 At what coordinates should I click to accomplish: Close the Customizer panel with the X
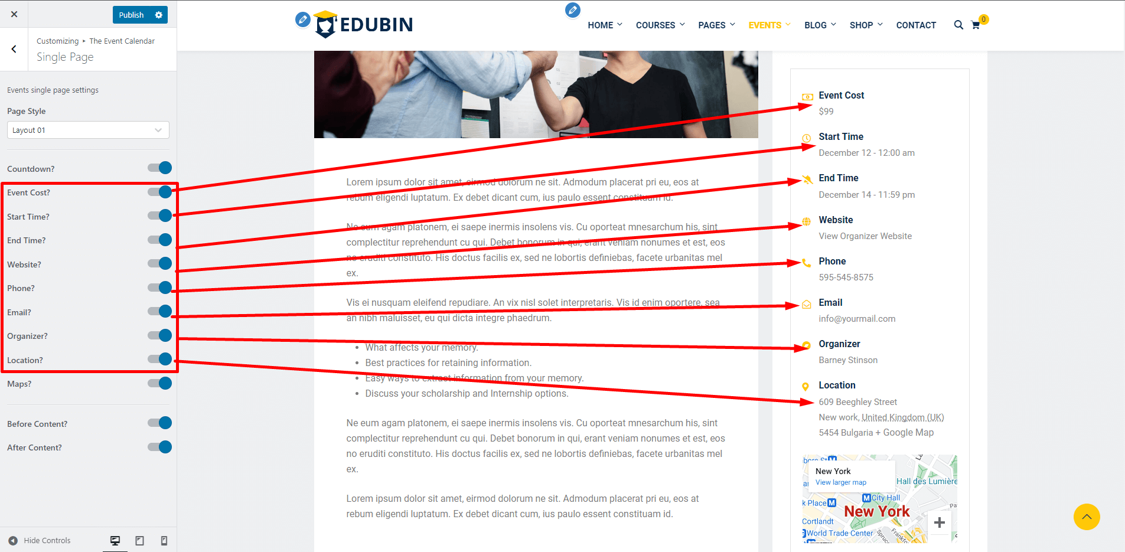pos(14,14)
